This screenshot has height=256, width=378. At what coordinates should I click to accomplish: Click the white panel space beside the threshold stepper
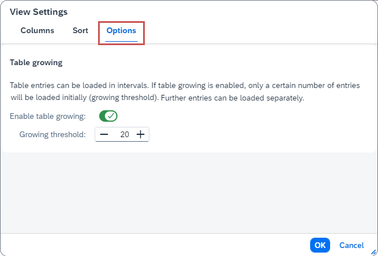click(257, 134)
